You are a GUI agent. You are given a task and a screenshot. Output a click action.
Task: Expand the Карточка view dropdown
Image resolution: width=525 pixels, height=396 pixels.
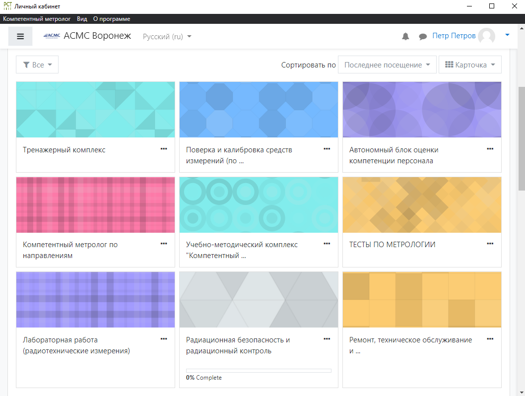point(470,65)
